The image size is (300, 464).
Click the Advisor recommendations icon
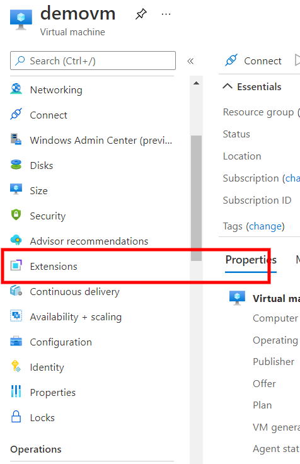[x=16, y=240]
